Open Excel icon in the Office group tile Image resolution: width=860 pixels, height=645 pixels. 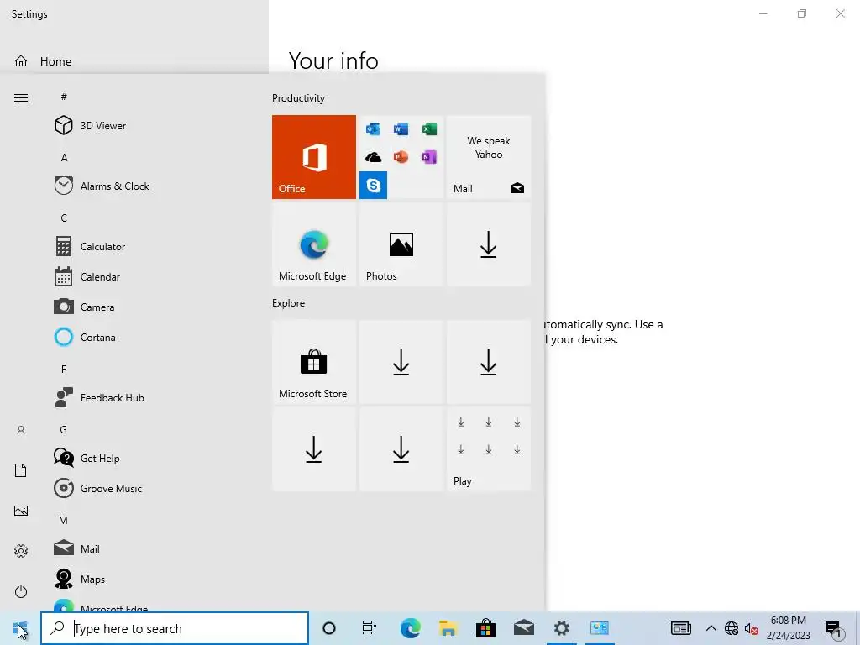pos(429,129)
